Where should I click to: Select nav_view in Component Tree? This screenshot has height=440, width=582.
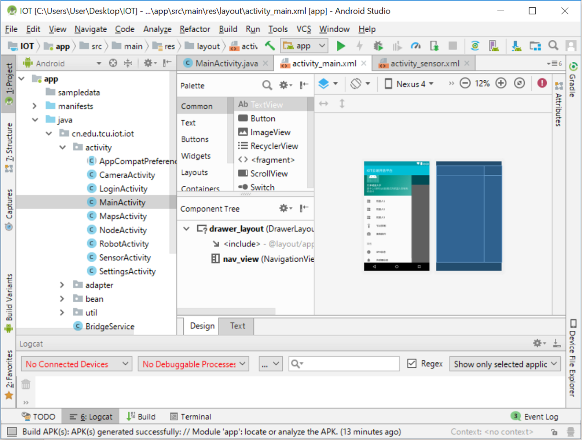click(262, 259)
